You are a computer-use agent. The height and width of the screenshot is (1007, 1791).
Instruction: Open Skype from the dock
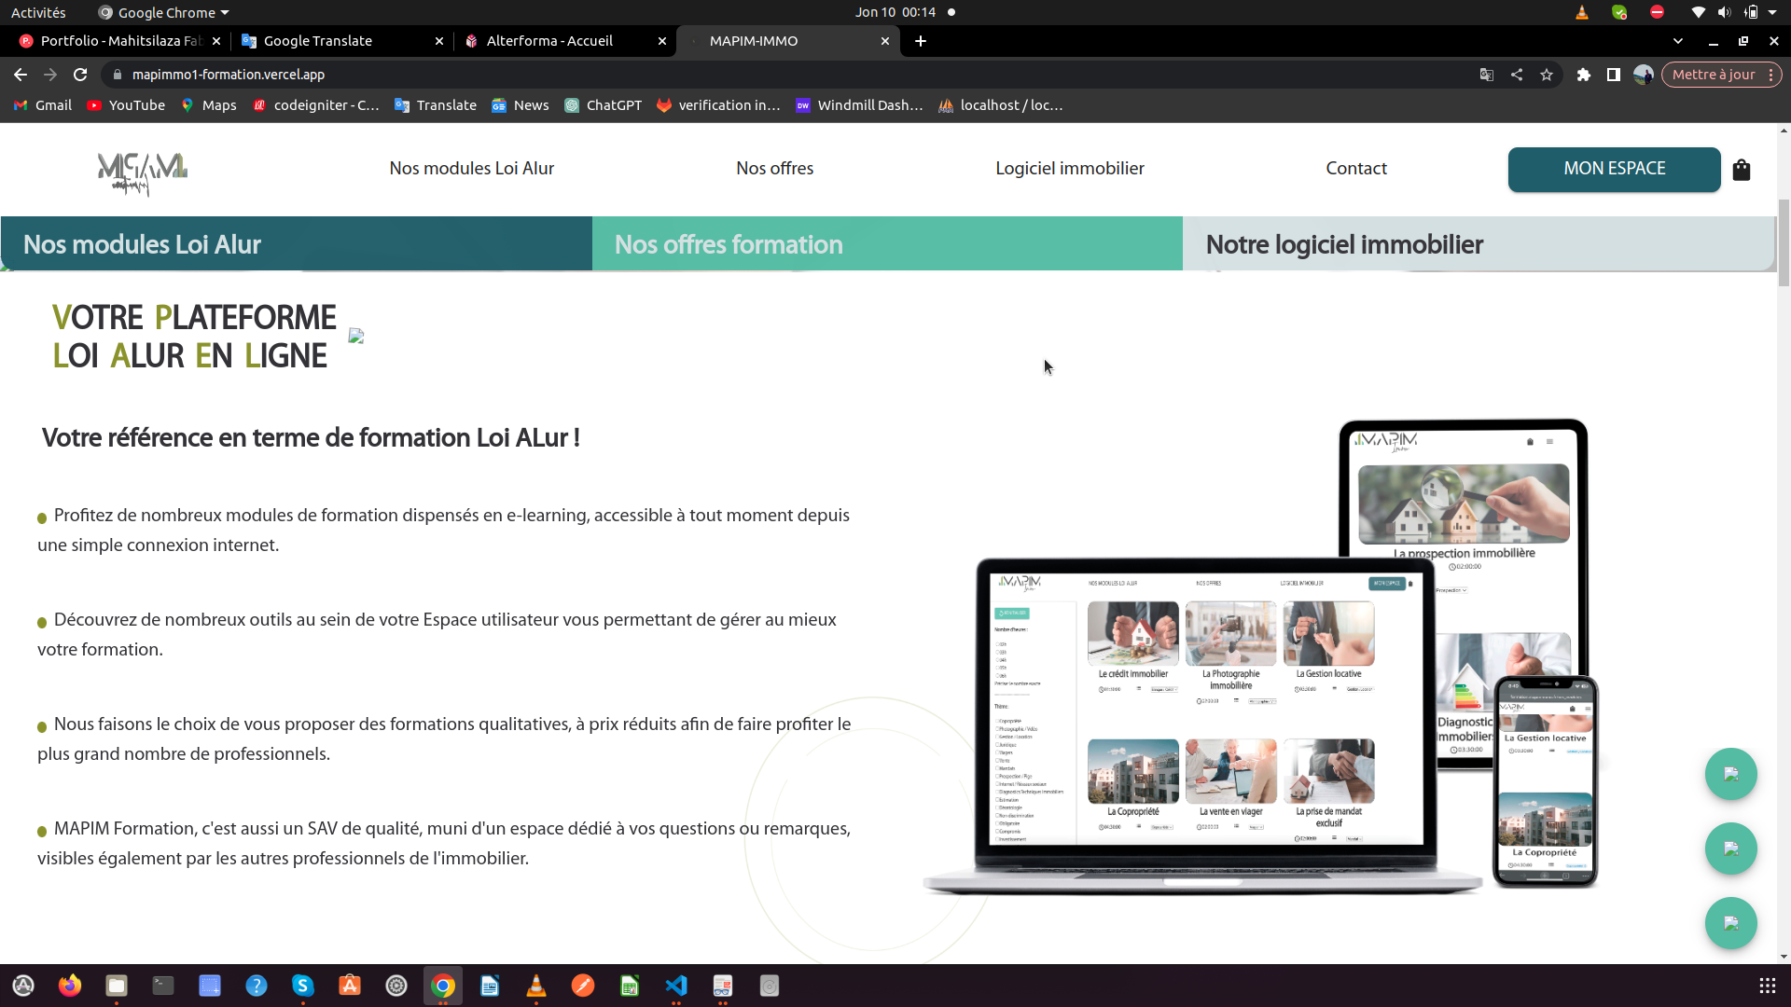pyautogui.click(x=303, y=986)
